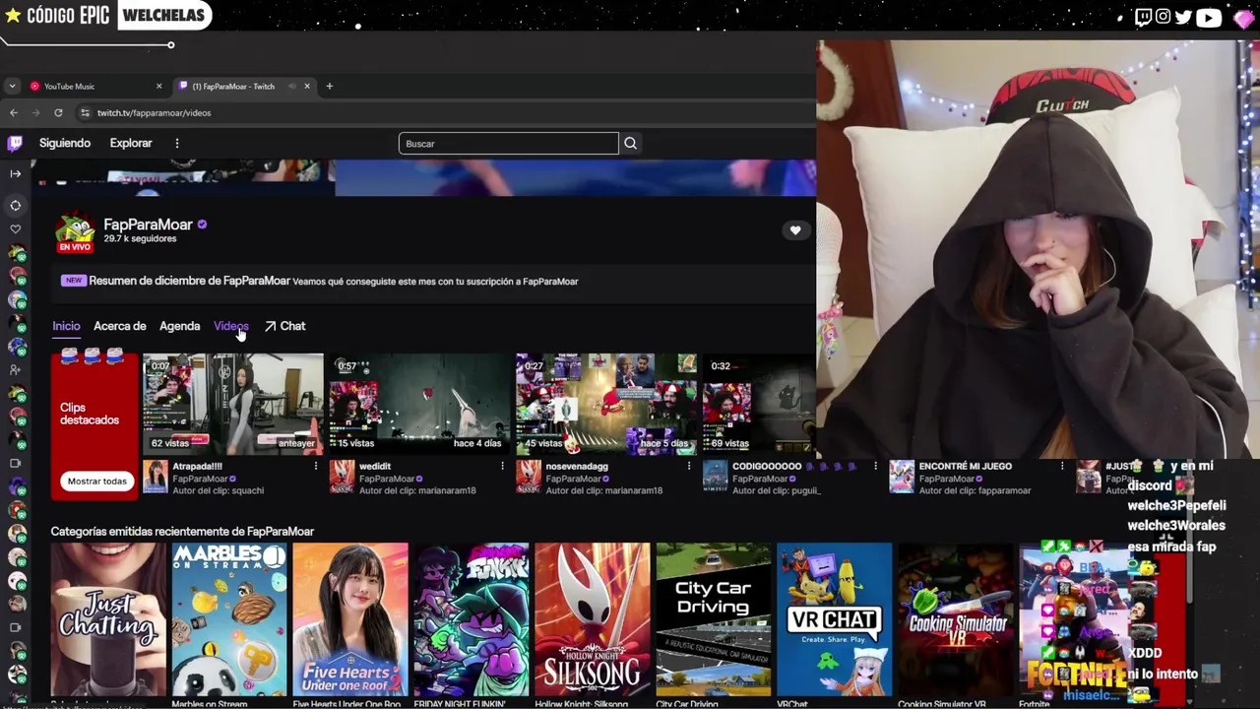Screen dimensions: 1260x709
Task: Close the FapParaMoar Twitch tab
Action: [307, 87]
